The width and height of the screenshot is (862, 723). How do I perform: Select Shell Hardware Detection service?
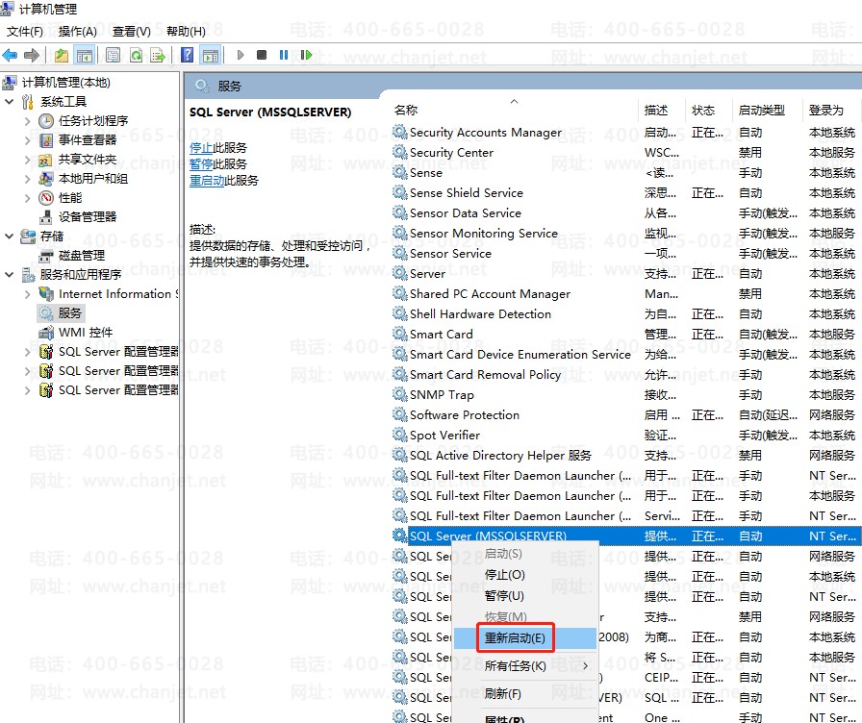coord(624,313)
